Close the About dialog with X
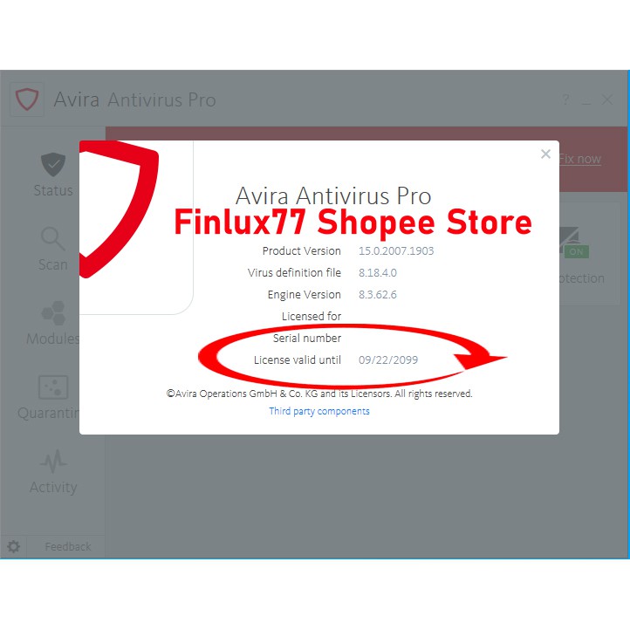 coord(545,154)
